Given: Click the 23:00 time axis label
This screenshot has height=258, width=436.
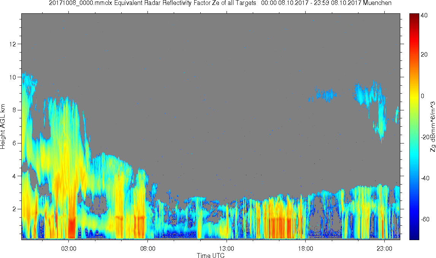Looking at the screenshot, I should pyautogui.click(x=385, y=248).
